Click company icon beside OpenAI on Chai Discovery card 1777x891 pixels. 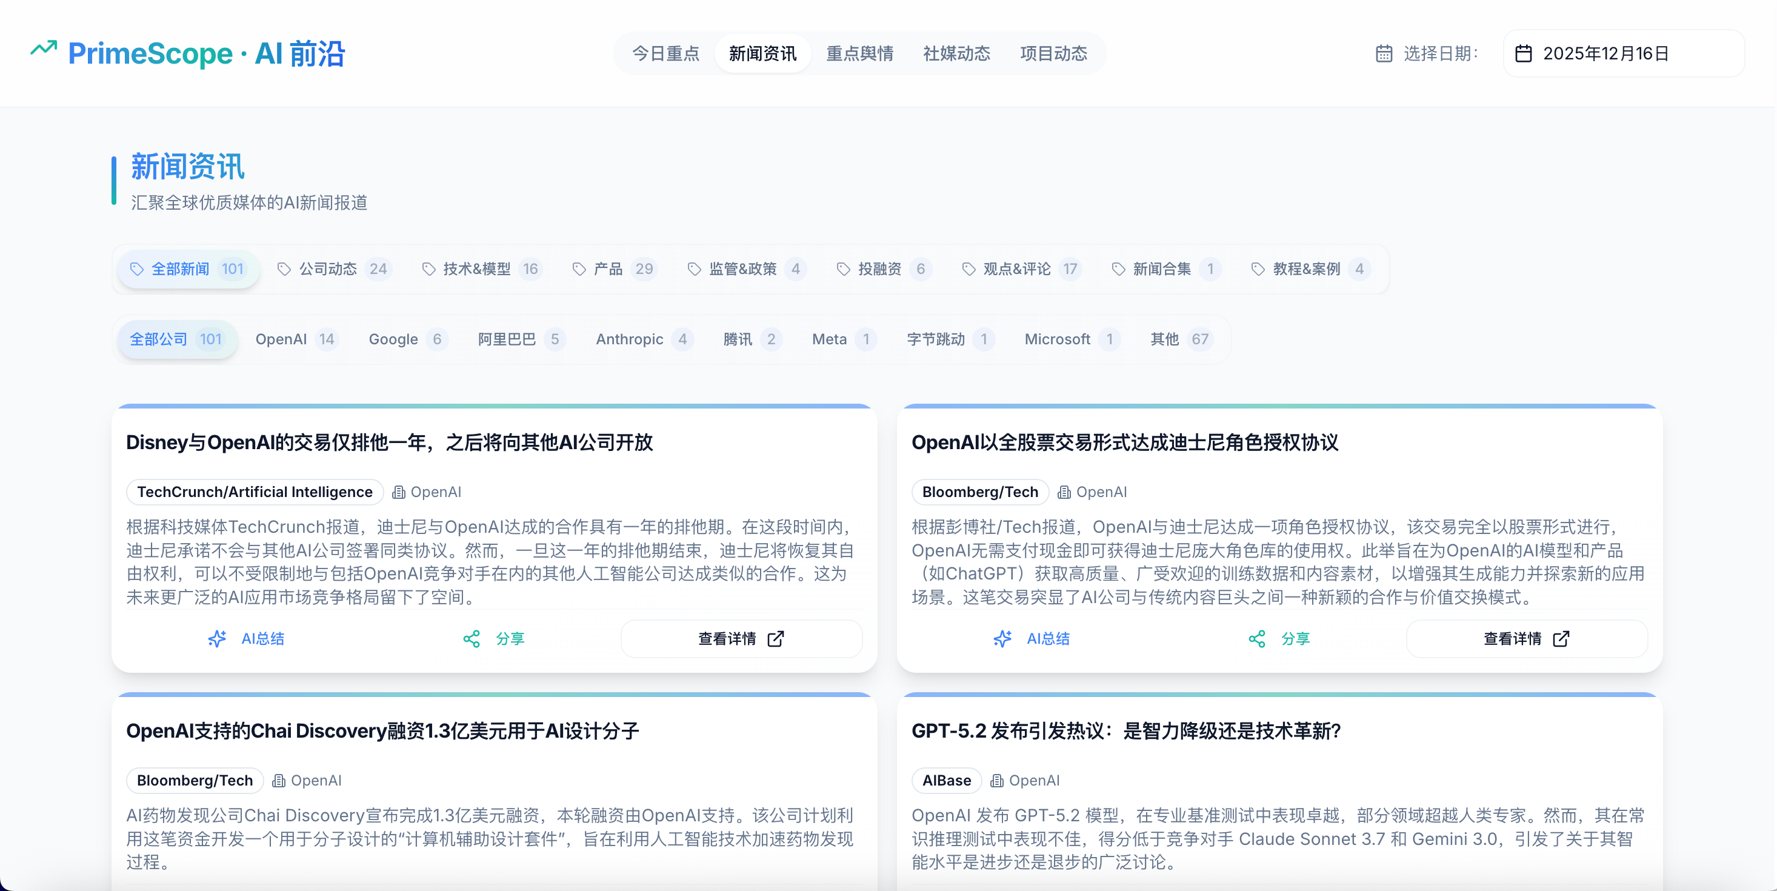click(279, 781)
